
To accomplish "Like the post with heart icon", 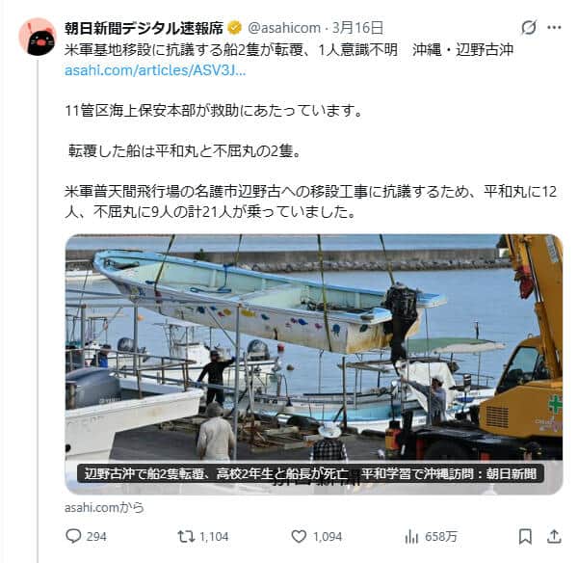I will coord(299,536).
